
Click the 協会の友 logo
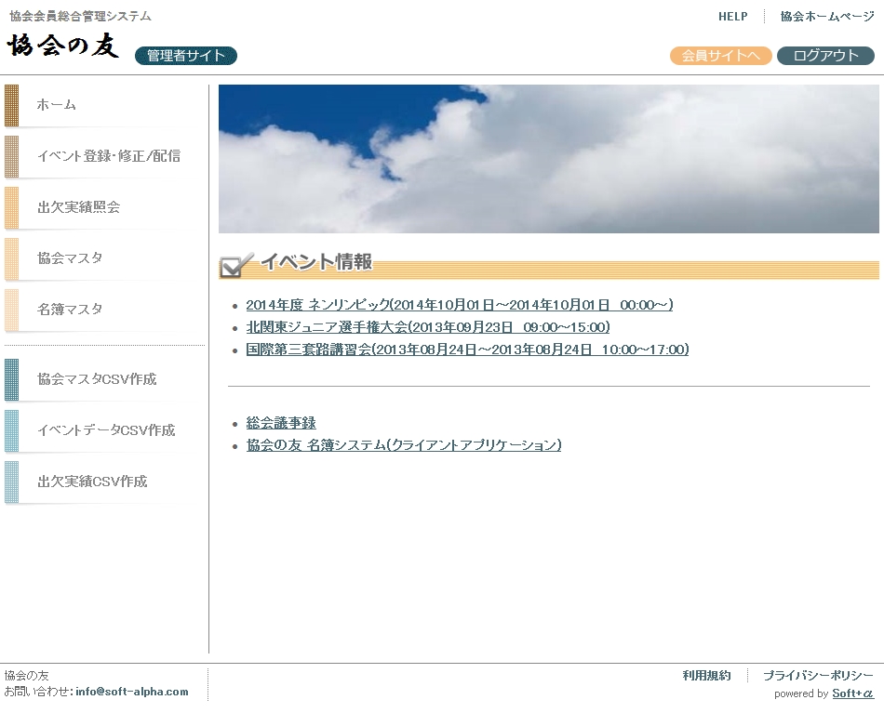pyautogui.click(x=63, y=46)
